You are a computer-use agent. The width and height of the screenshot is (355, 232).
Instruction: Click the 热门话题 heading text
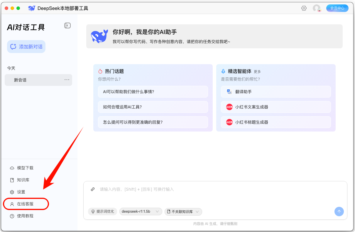114,71
